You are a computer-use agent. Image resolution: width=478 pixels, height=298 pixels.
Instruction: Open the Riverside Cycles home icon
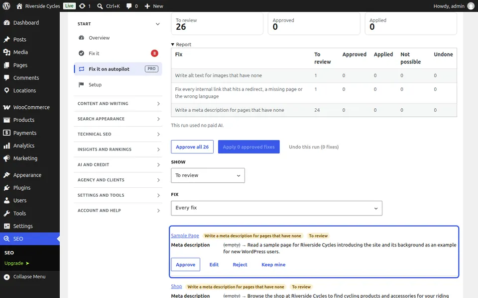[x=19, y=6]
